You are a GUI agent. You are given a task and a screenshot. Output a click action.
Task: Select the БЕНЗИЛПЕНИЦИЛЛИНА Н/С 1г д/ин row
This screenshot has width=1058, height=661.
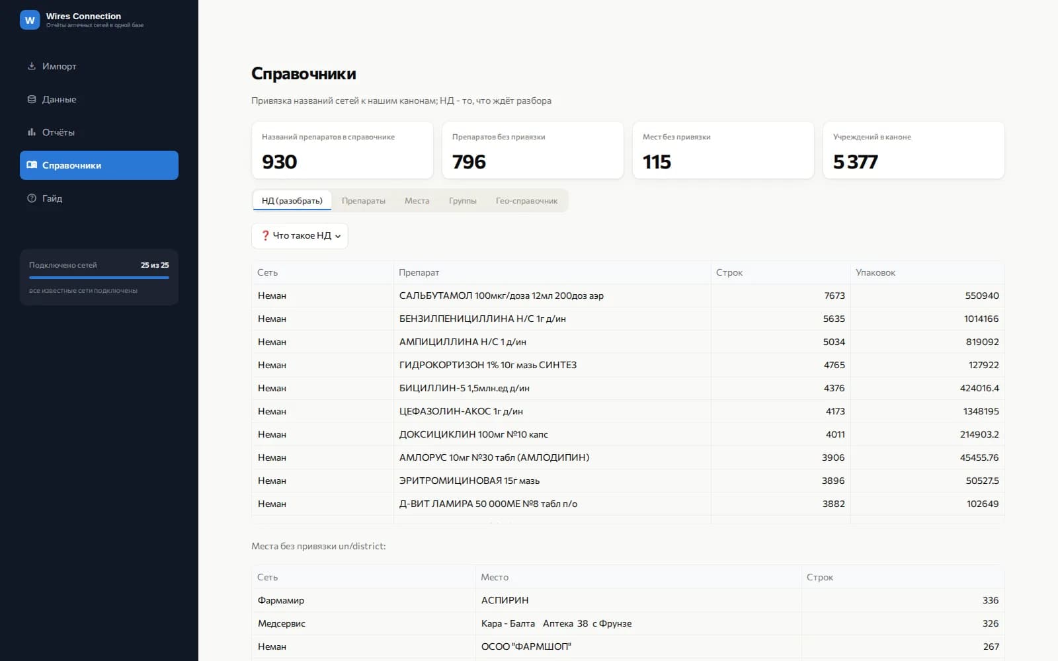[628, 319]
